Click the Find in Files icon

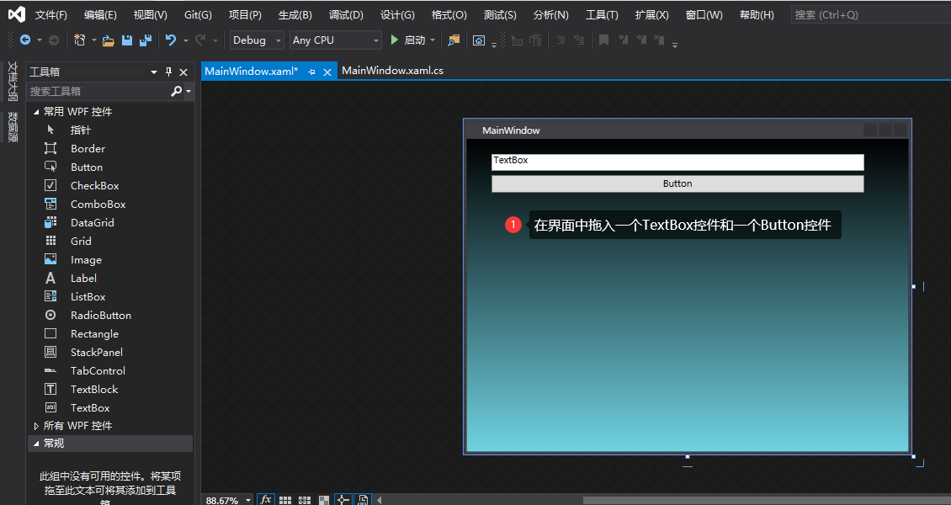point(454,40)
